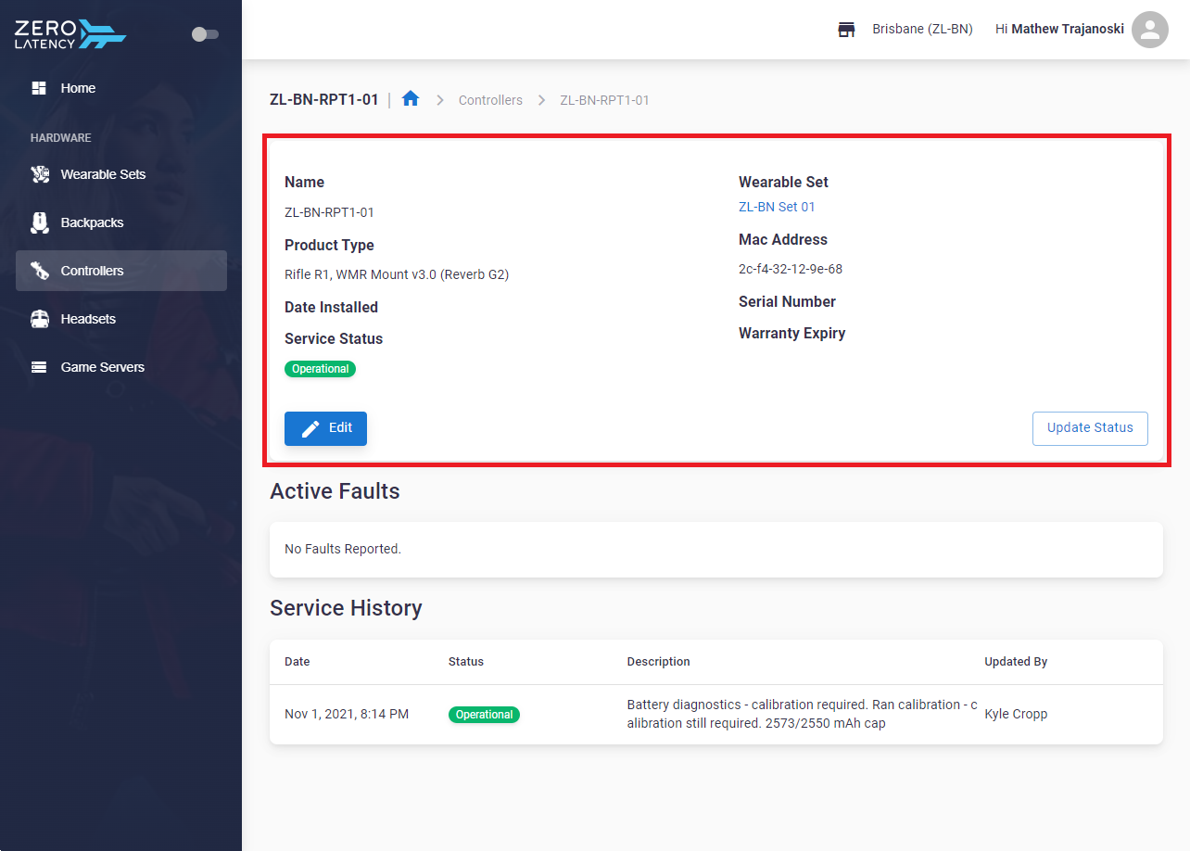Image resolution: width=1190 pixels, height=851 pixels.
Task: Click the Wearable Sets icon
Action: click(x=39, y=174)
